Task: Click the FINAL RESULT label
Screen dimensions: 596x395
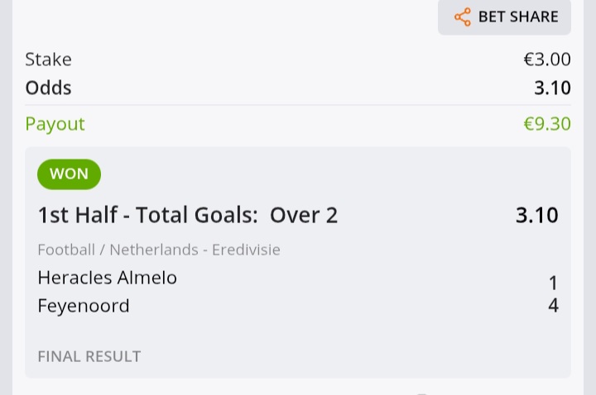Action: pos(89,357)
